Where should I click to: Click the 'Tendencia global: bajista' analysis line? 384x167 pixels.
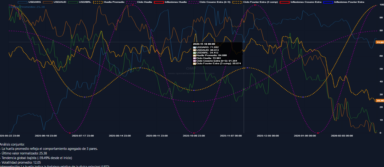pyautogui.click(x=37, y=158)
